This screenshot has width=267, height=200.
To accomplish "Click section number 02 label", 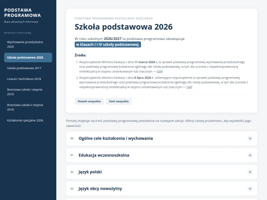I will coord(72,172).
